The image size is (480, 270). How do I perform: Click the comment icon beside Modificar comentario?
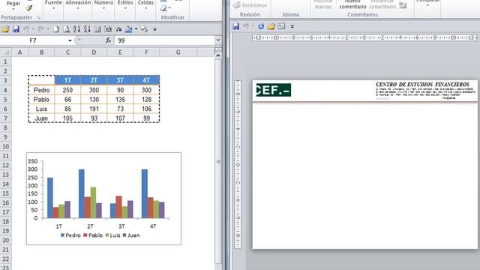(403, 5)
